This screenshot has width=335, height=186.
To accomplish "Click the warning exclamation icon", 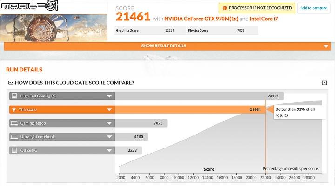I will point(225,8).
